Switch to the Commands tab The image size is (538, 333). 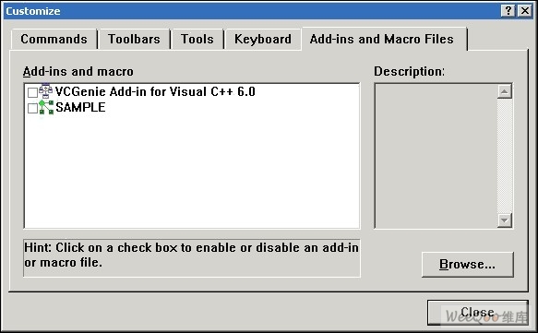[x=54, y=39]
